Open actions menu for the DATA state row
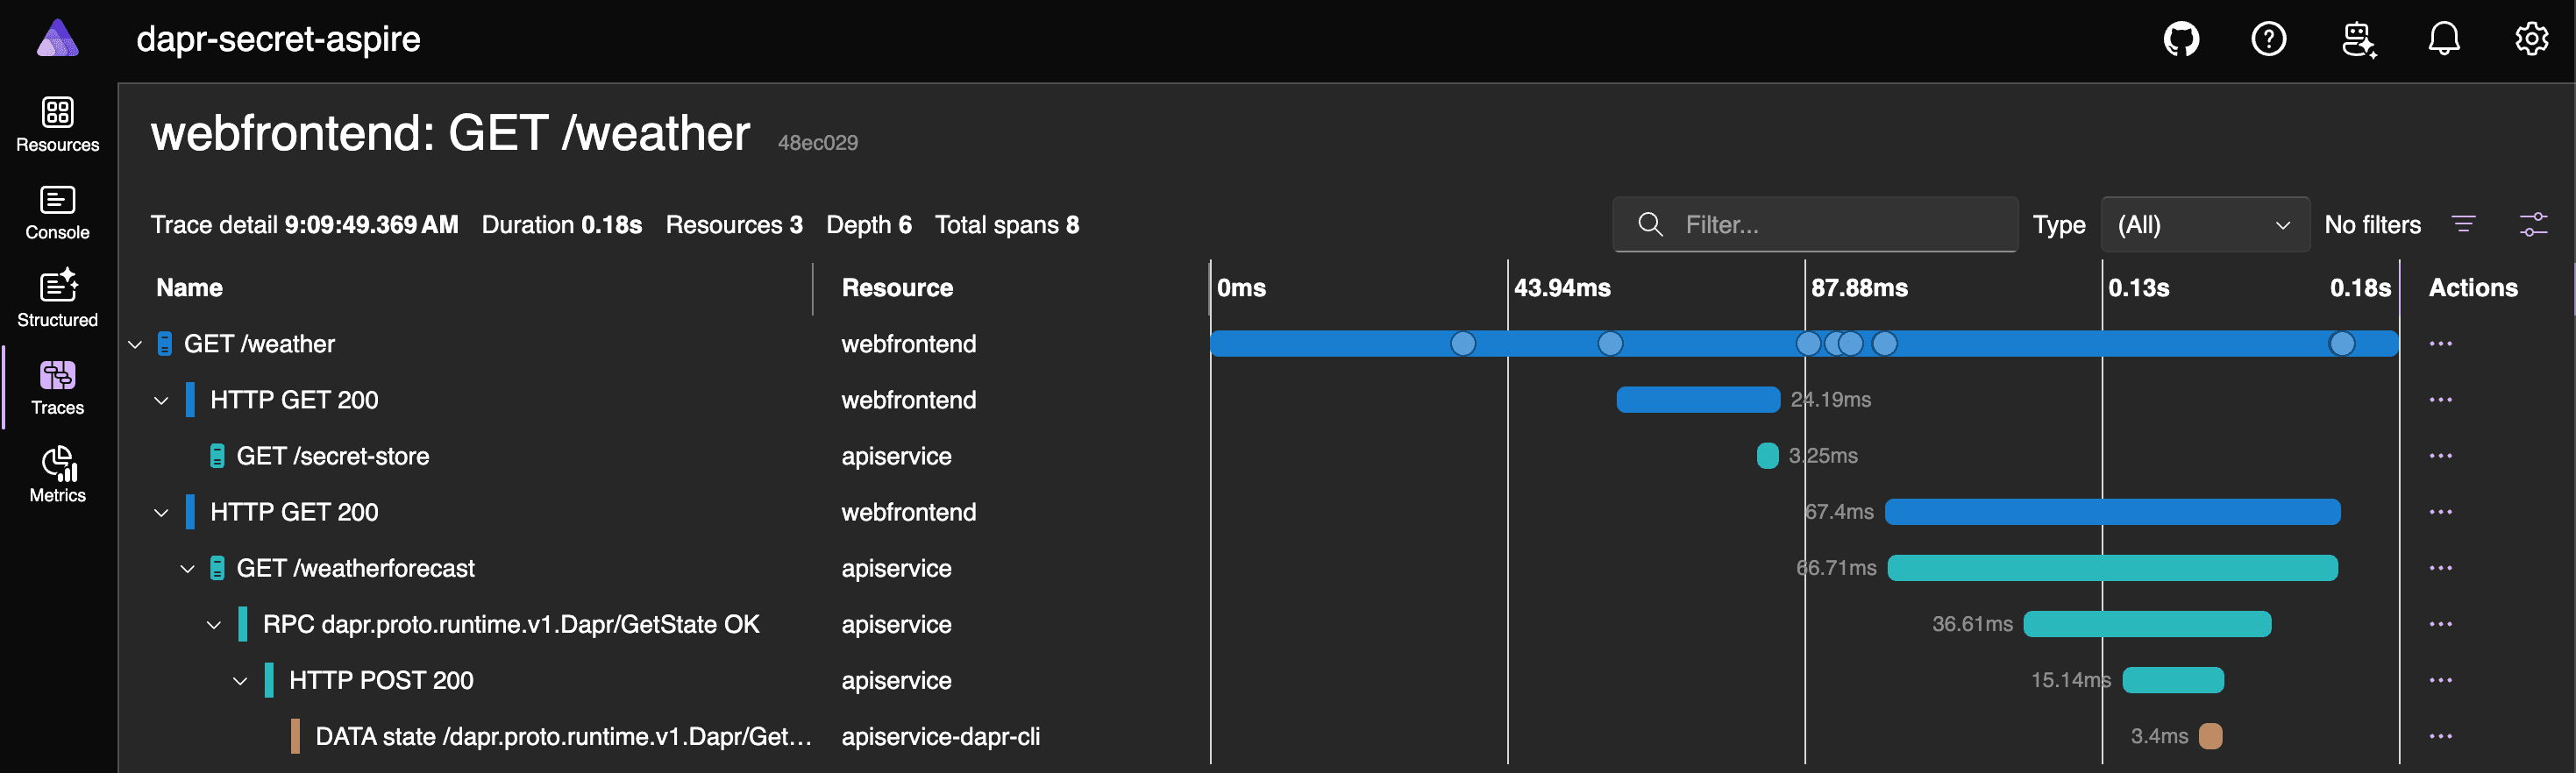The height and width of the screenshot is (773, 2576). coord(2440,736)
